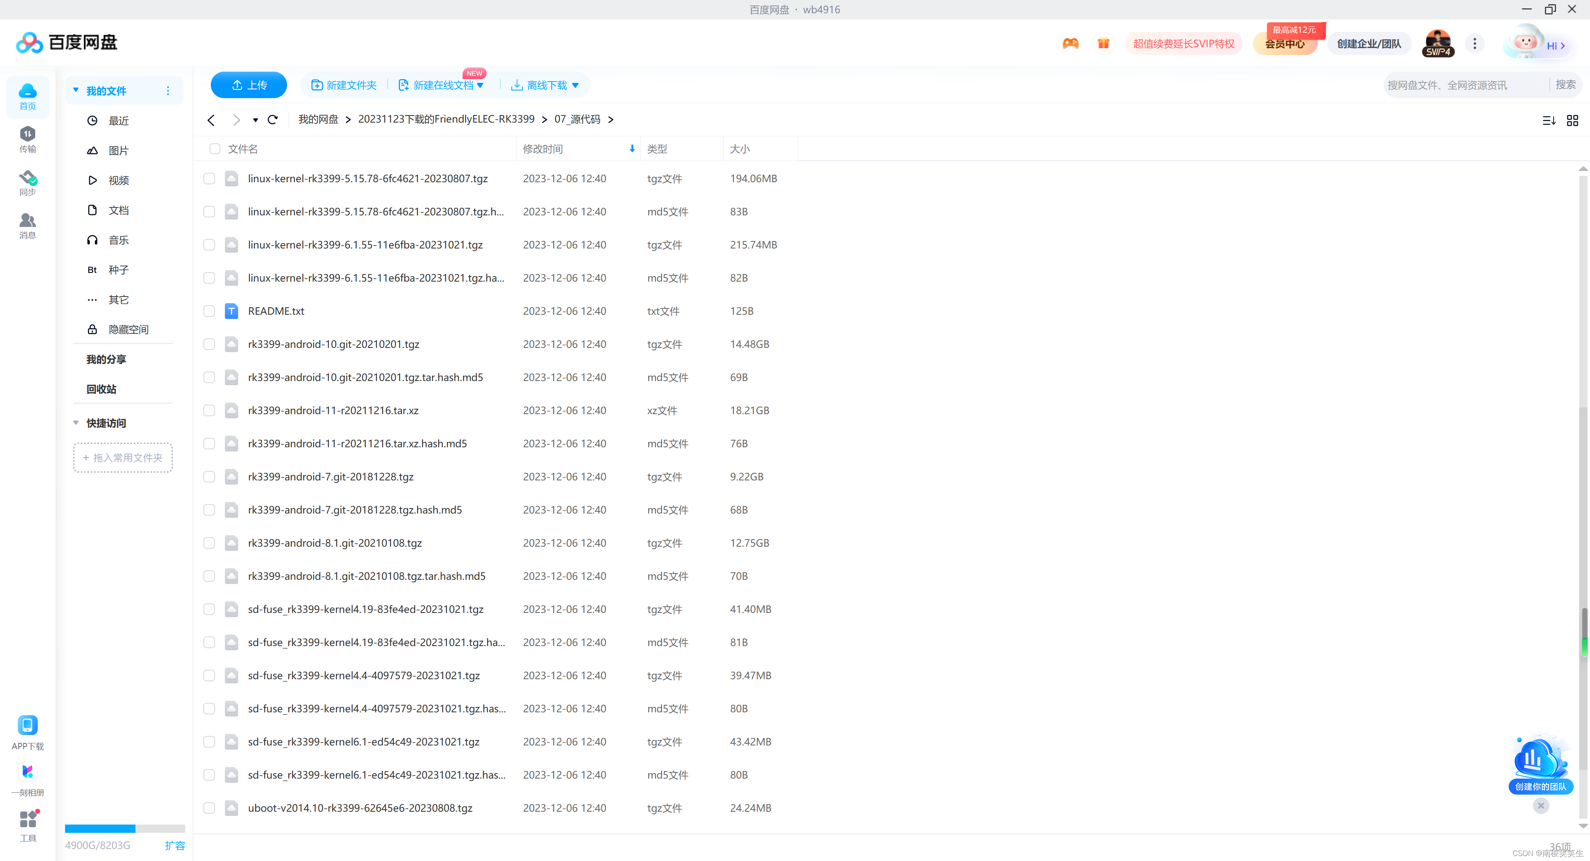Go forward with the right arrow
This screenshot has height=861, width=1590.
coord(236,120)
